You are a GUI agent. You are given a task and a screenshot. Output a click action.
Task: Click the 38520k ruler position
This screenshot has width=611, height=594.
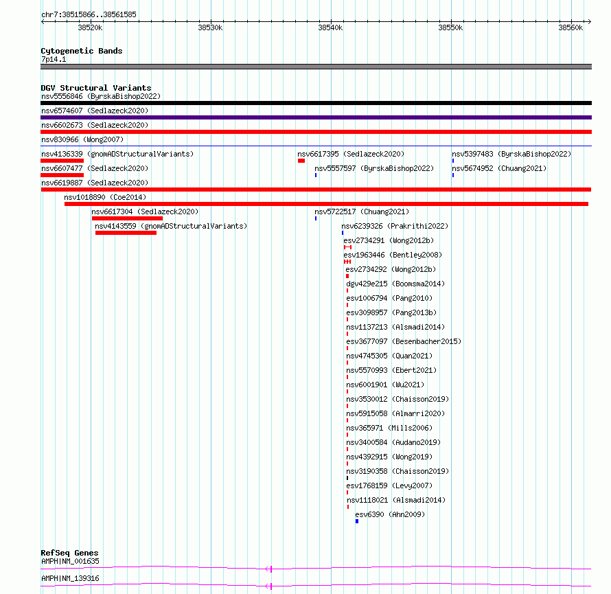pyautogui.click(x=90, y=27)
